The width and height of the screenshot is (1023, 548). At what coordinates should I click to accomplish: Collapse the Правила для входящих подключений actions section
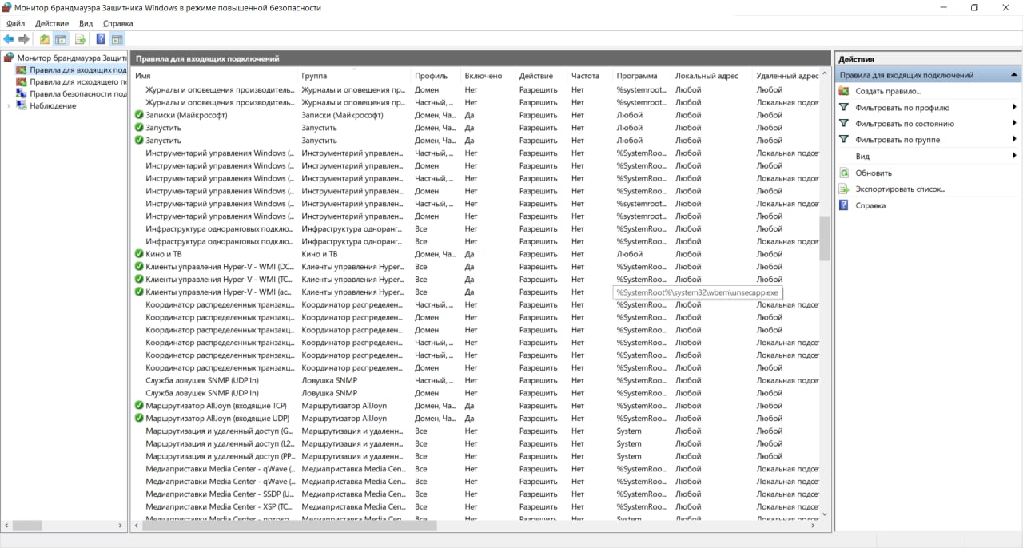[x=1014, y=75]
